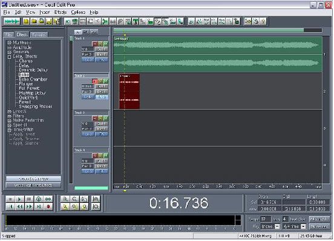This screenshot has height=241, width=334.
Task: Click the Open Session folder icon
Action: [x=34, y=21]
